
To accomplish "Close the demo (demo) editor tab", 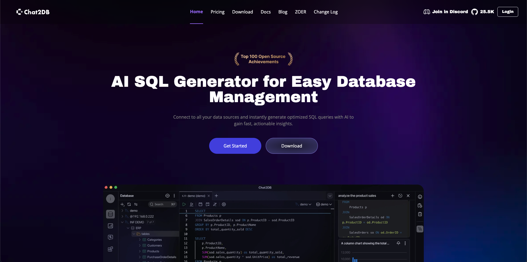I will (x=209, y=196).
